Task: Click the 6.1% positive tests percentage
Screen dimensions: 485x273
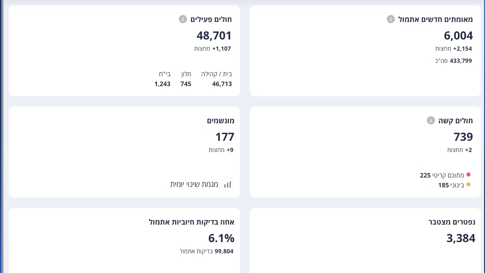Action: [221, 238]
